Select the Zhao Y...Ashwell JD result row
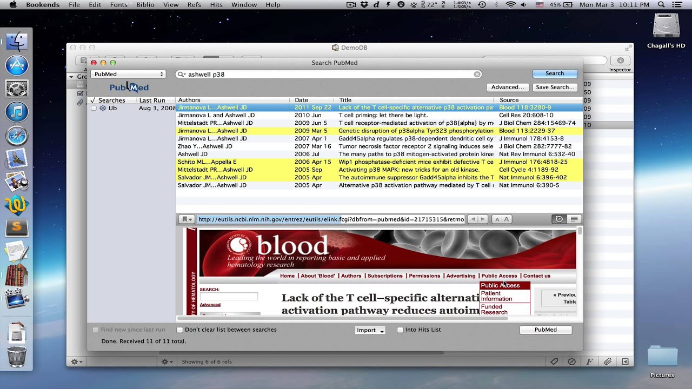The image size is (692, 389). pyautogui.click(x=379, y=146)
